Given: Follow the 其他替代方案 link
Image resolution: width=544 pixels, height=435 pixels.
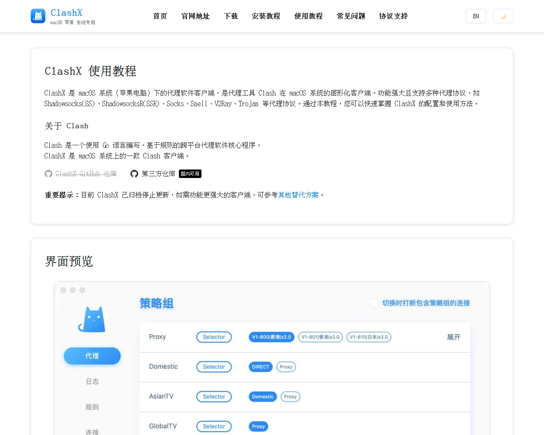Looking at the screenshot, I should point(298,195).
